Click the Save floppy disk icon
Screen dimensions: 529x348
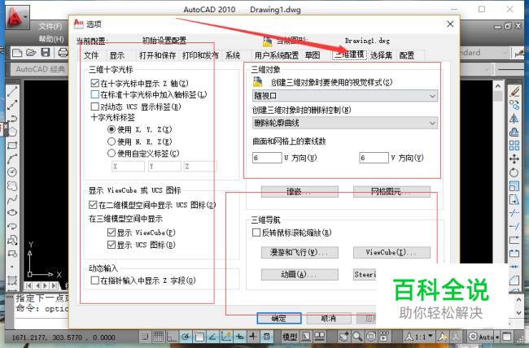(46, 52)
